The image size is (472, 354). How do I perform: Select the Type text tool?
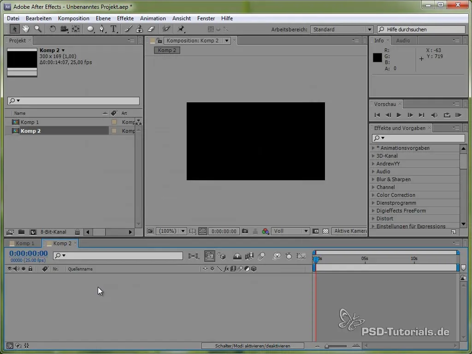pyautogui.click(x=113, y=29)
